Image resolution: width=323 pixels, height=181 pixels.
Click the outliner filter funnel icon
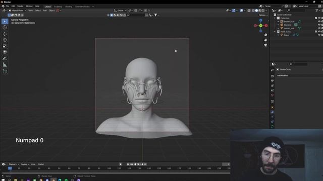[x=317, y=10]
